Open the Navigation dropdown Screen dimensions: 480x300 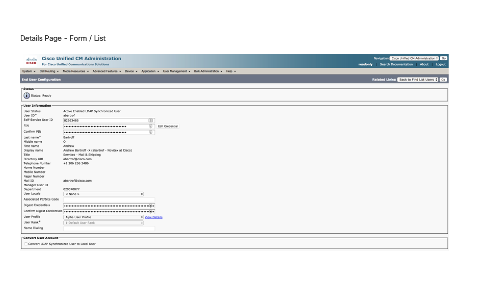[x=414, y=58]
